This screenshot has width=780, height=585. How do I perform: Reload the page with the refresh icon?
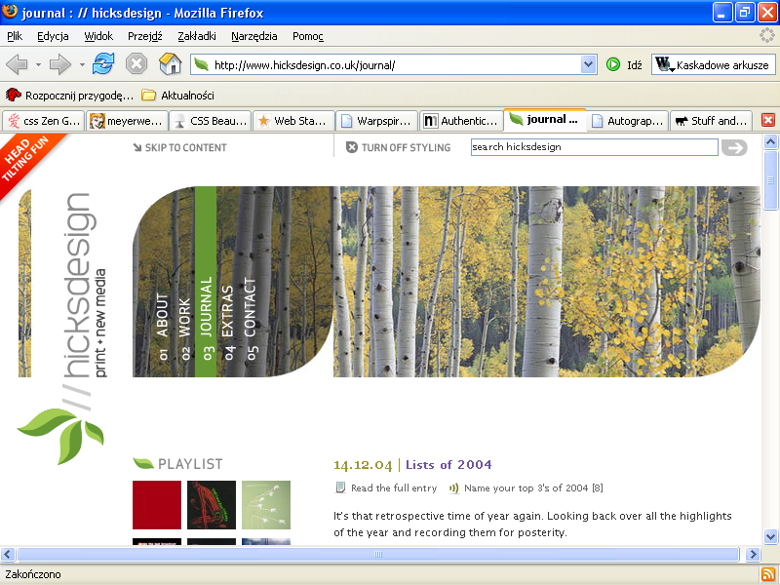(103, 64)
